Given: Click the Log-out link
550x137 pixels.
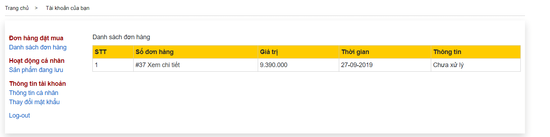Looking at the screenshot, I should [x=19, y=115].
